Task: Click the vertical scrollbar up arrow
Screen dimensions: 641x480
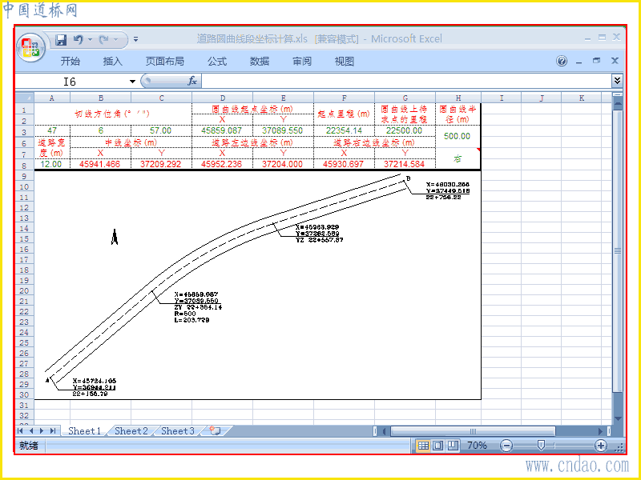Action: 618,103
